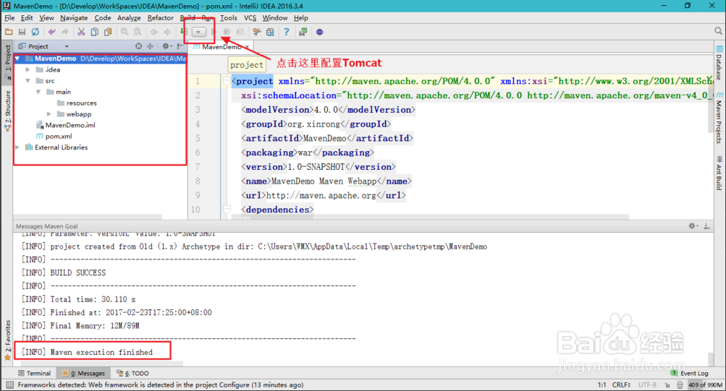Viewport: 726px width, 391px height.
Task: Expand the .idea folder
Action: [28, 70]
